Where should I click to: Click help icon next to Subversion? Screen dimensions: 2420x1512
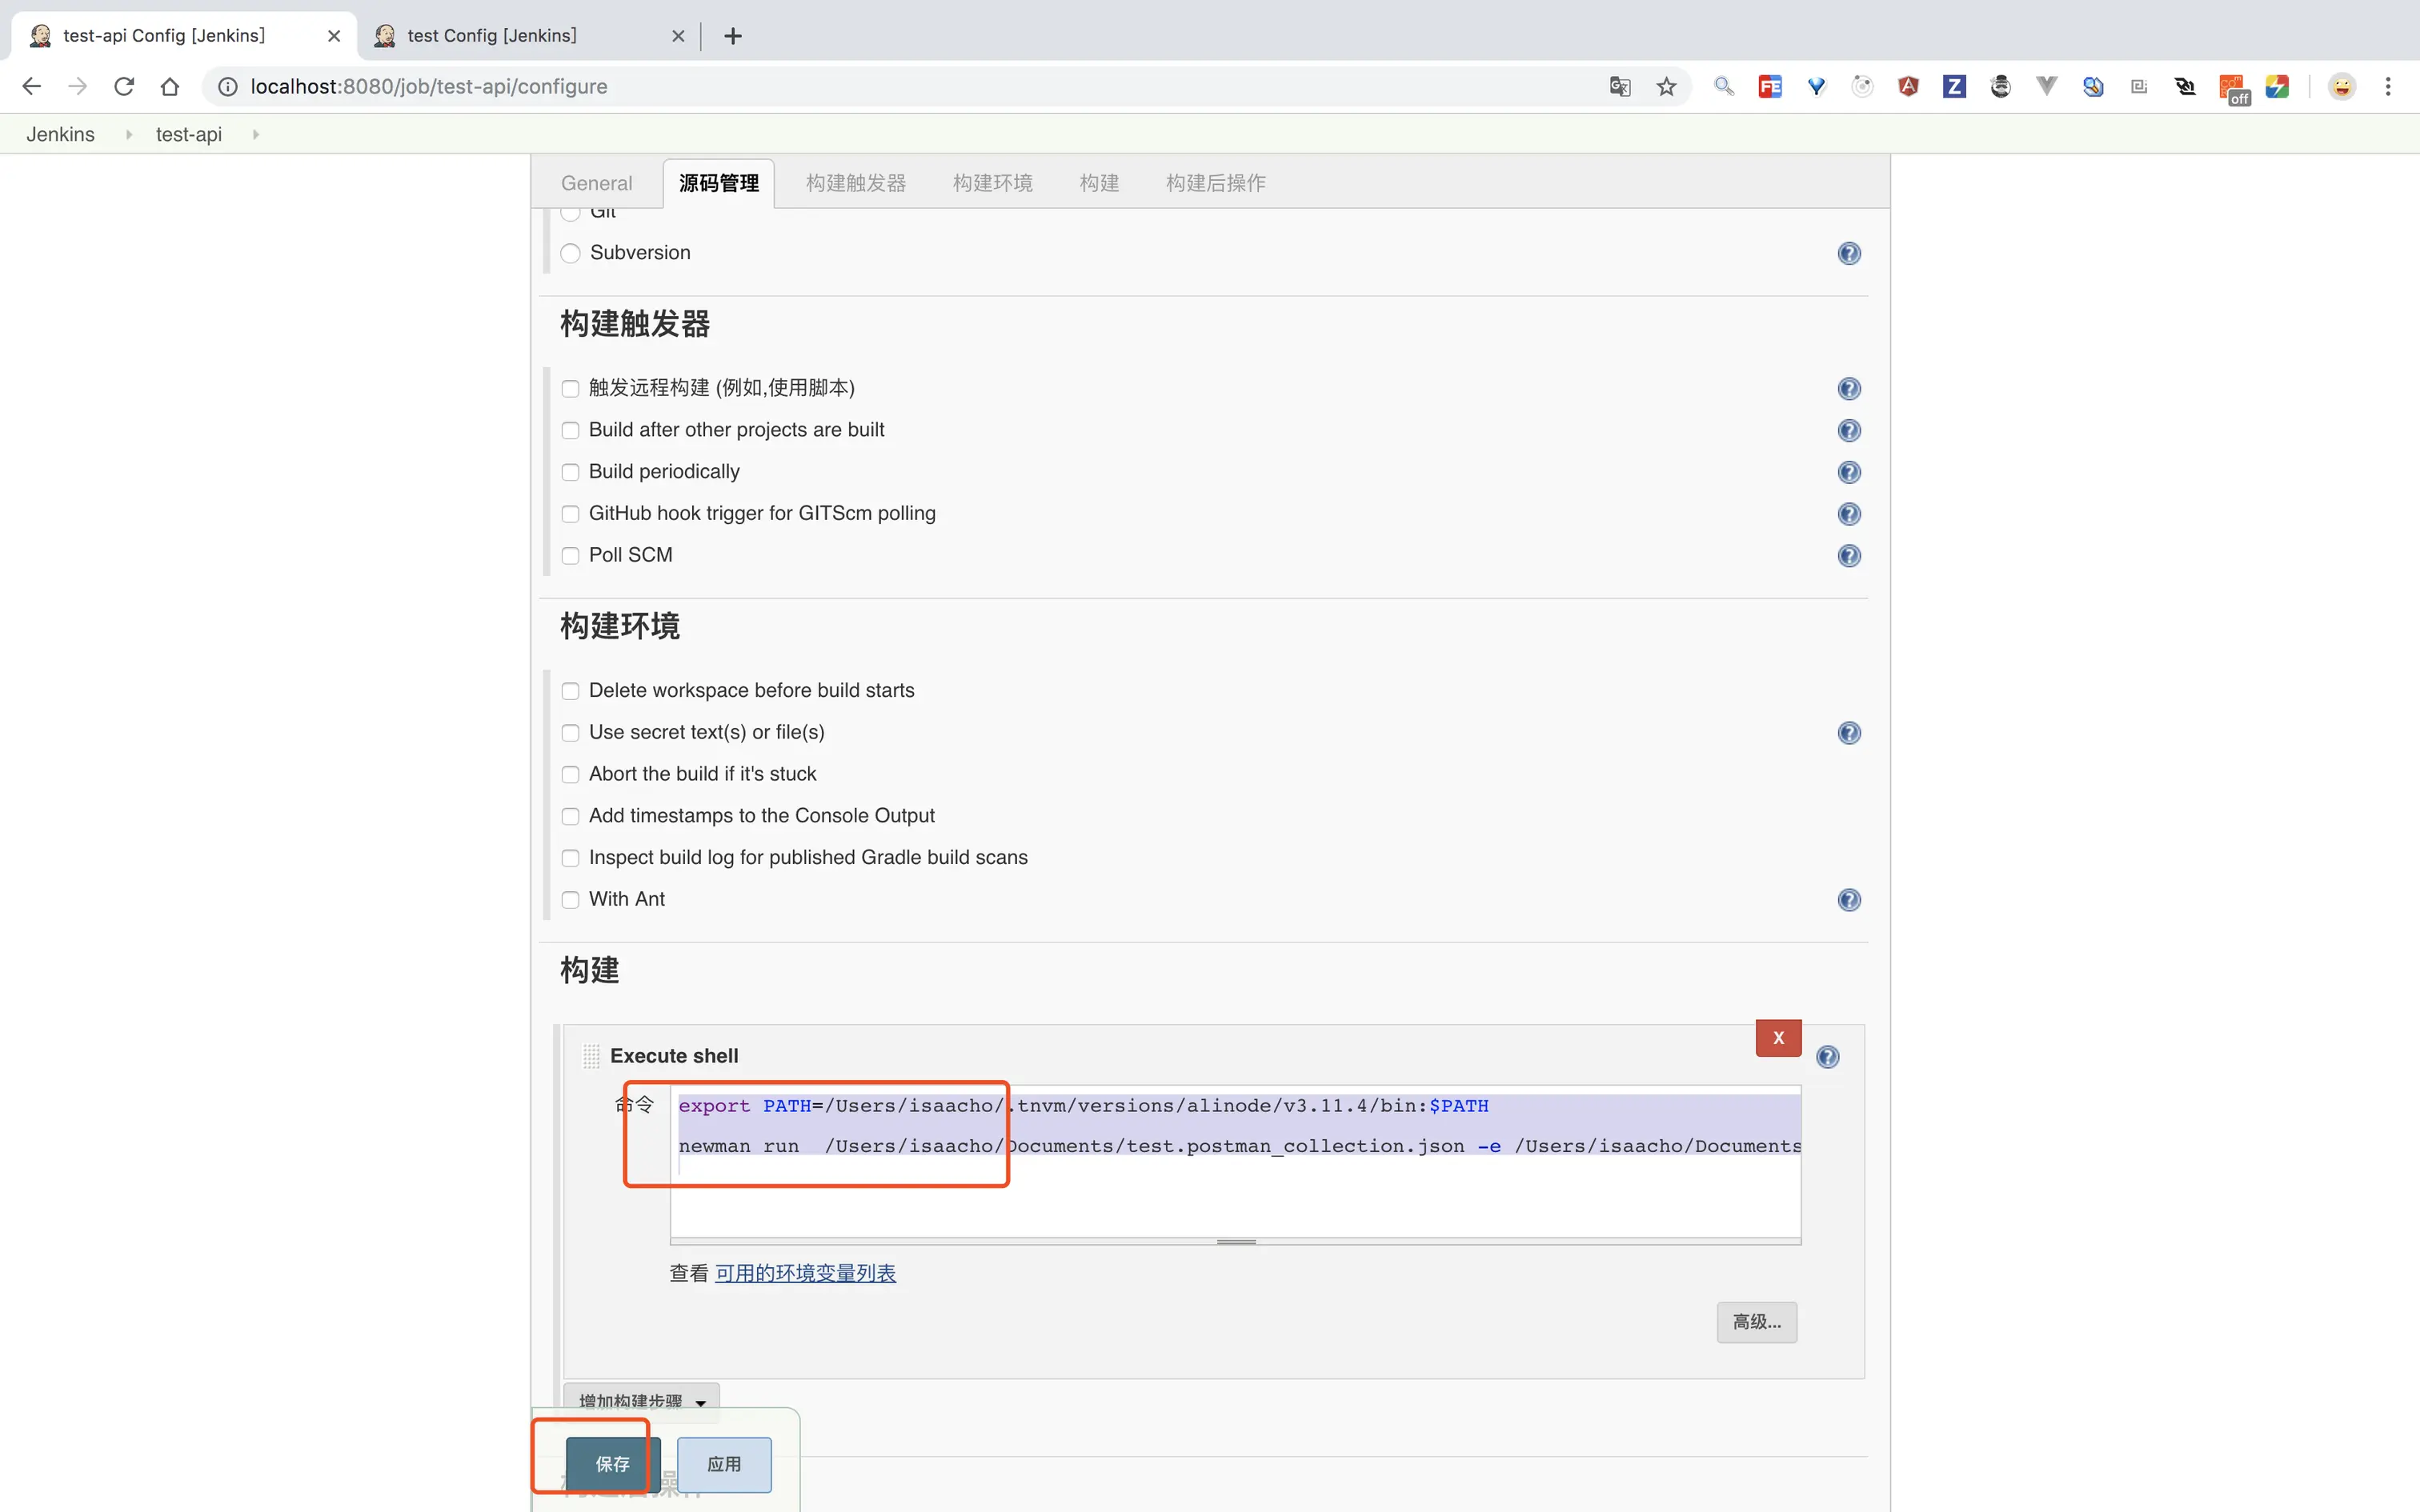[1848, 253]
